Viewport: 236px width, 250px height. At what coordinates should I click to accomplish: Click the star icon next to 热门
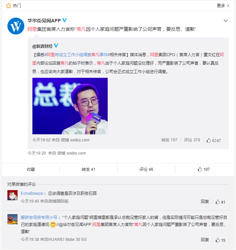8,6
